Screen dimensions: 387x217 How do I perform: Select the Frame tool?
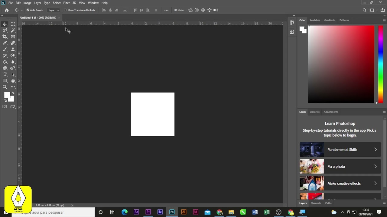coord(13,37)
